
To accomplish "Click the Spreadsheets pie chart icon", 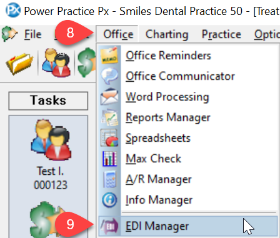I will (109, 138).
